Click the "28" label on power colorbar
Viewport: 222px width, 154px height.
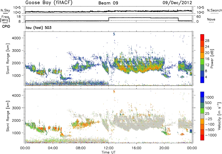tap(207, 41)
